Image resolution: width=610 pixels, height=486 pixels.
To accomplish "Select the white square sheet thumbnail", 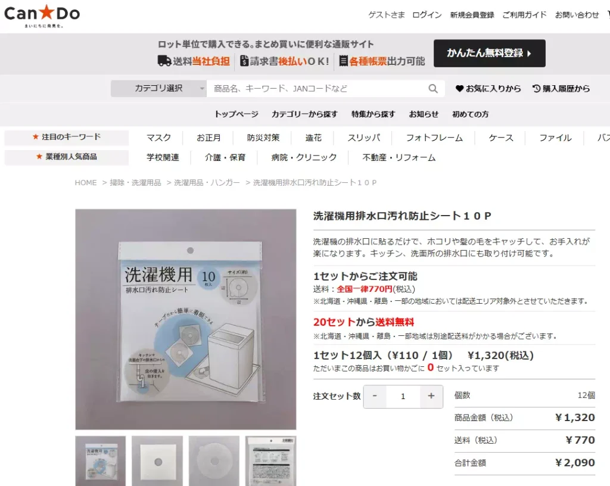I will click(x=157, y=461).
